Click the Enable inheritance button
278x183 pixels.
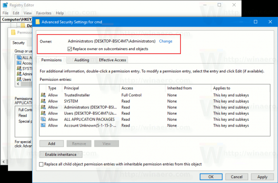[x=61, y=155]
